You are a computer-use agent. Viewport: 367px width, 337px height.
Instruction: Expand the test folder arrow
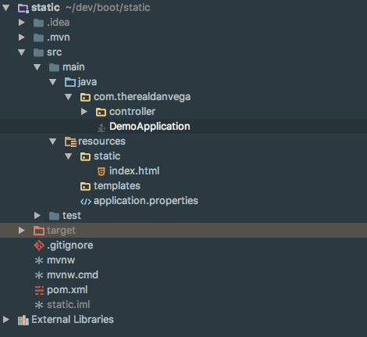(37, 216)
